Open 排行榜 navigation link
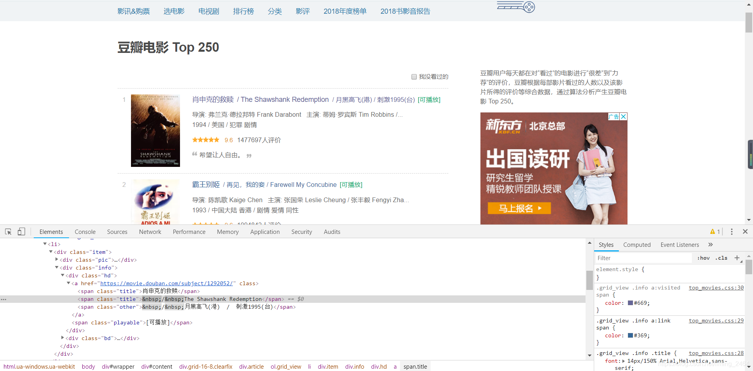 click(244, 11)
